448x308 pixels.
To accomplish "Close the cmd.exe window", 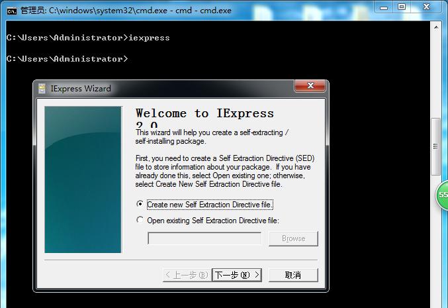I will click(x=427, y=7).
